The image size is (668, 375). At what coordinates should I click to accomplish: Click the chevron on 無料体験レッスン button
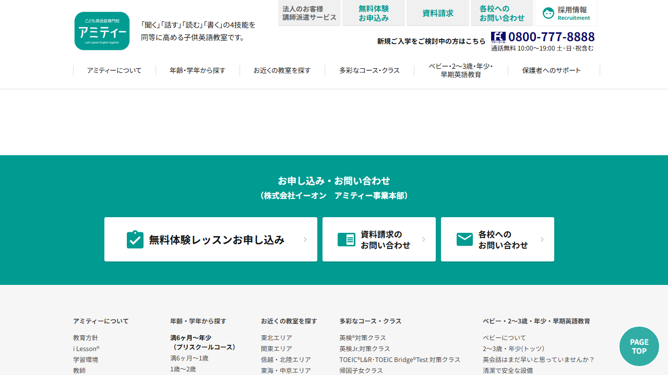(305, 240)
